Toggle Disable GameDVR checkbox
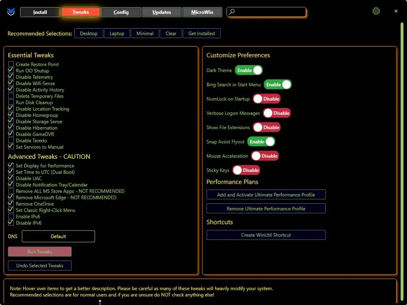Viewport: 407px width, 305px height. [x=11, y=134]
